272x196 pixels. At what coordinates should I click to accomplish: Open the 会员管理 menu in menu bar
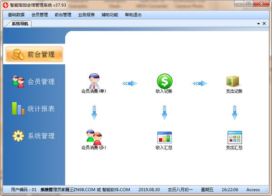[39, 14]
